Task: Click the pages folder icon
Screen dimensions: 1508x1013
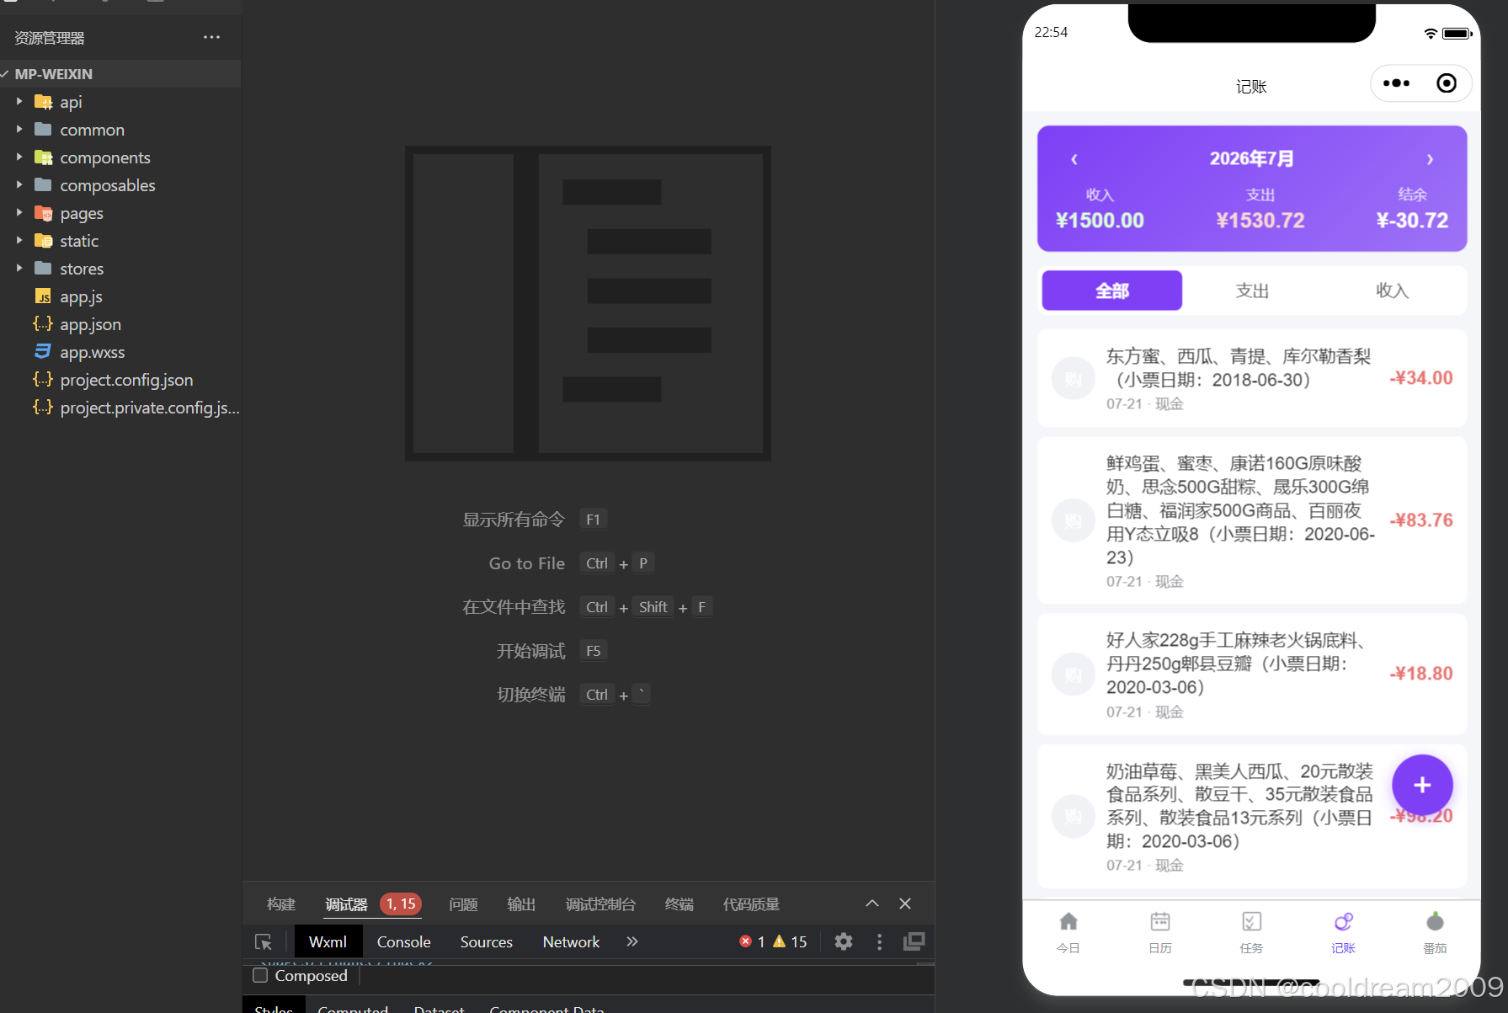Action: (x=43, y=213)
